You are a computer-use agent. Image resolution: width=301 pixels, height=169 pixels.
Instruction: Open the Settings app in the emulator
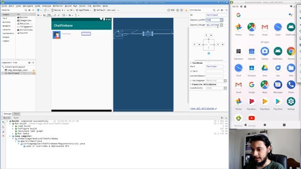pos(291,101)
